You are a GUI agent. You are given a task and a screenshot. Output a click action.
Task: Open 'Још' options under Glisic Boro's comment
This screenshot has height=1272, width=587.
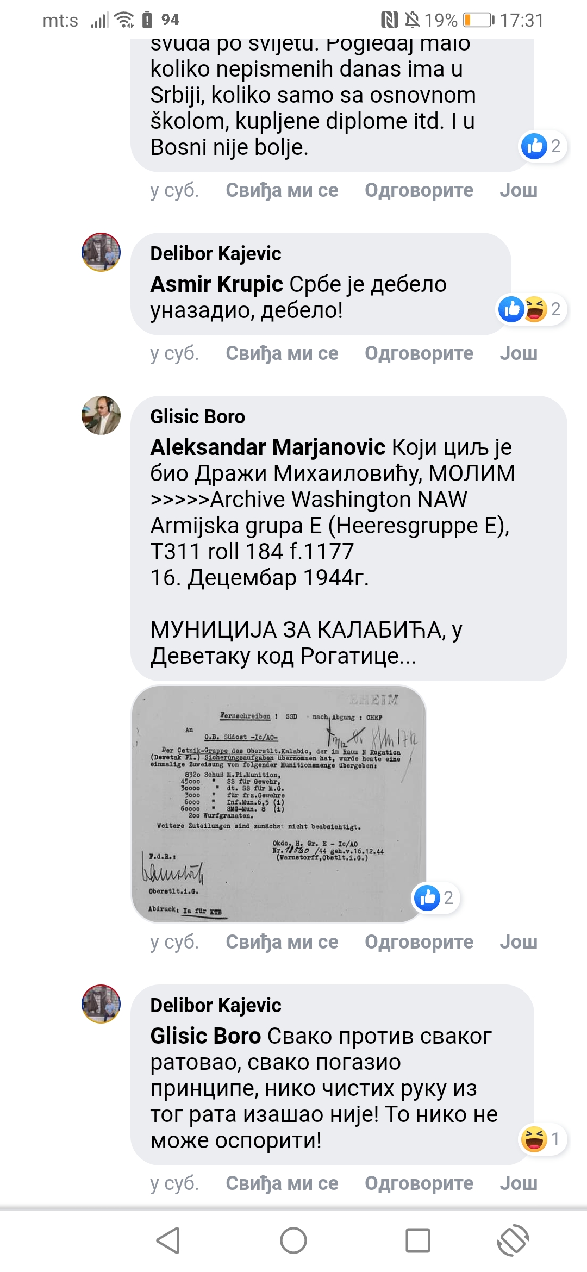519,941
